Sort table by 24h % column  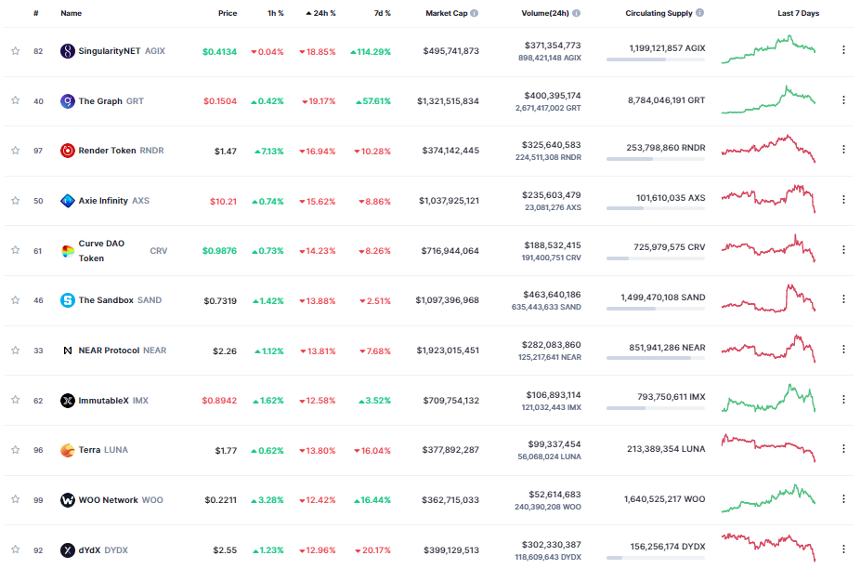point(320,13)
